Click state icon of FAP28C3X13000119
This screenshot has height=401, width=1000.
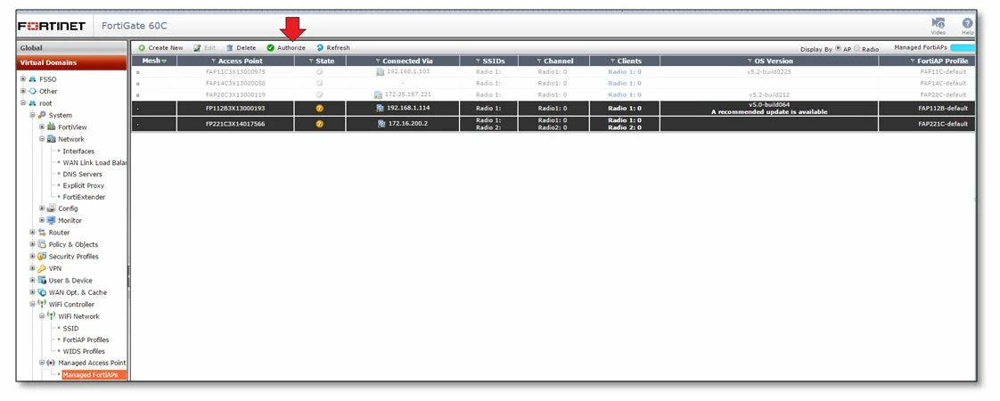[x=319, y=94]
